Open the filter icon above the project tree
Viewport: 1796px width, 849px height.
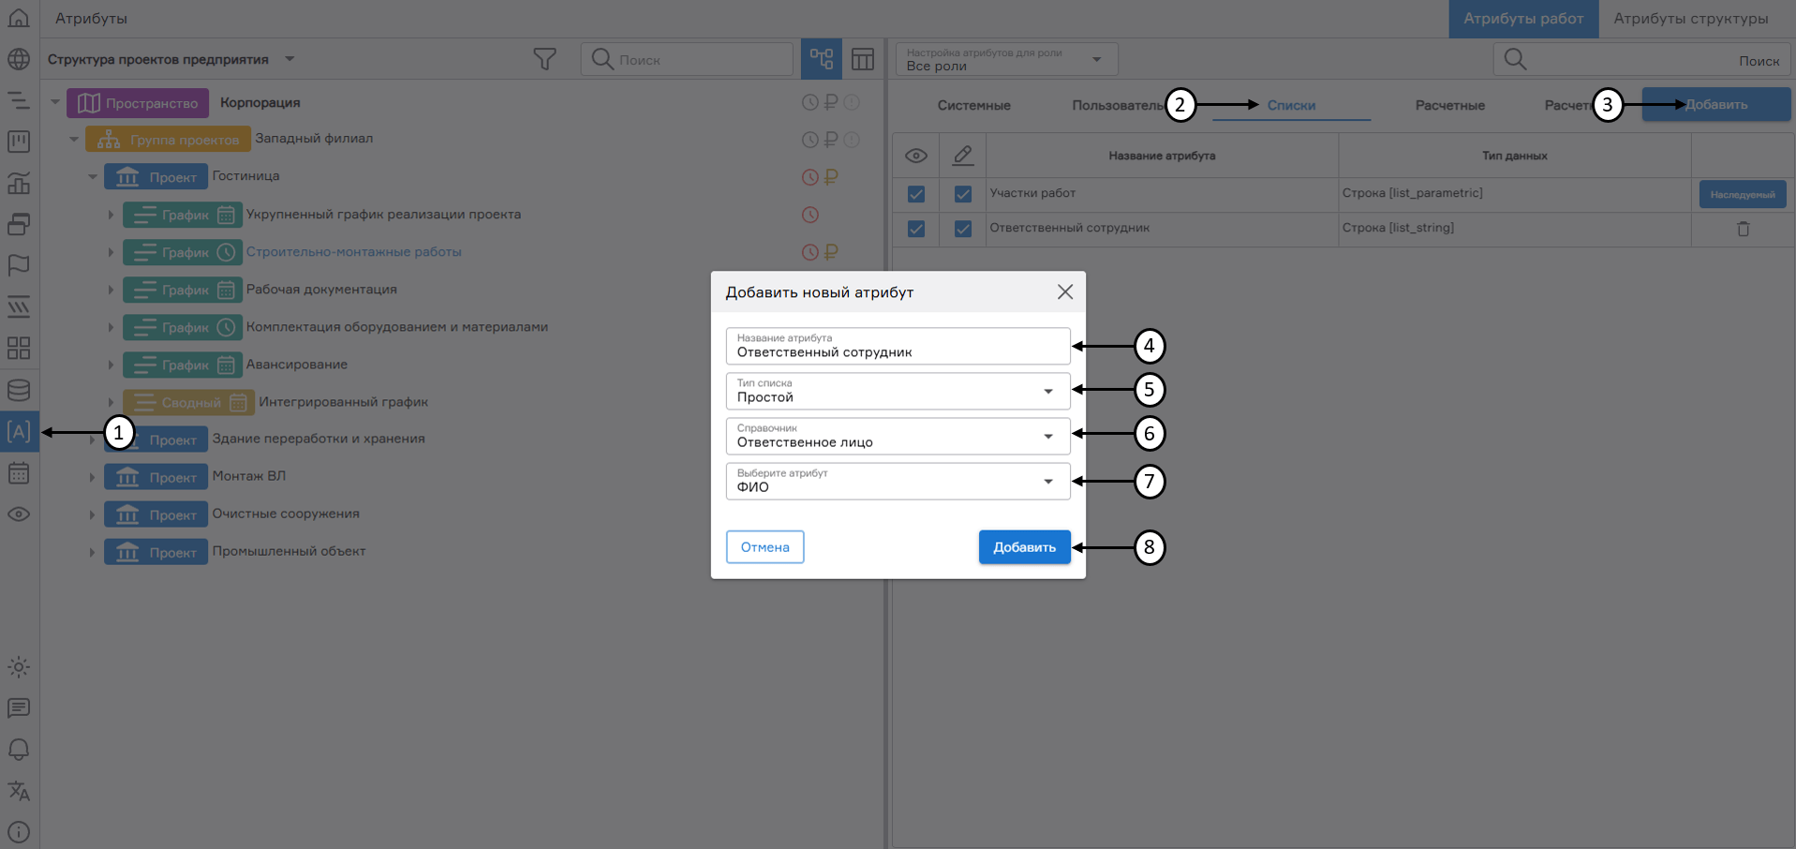click(544, 58)
